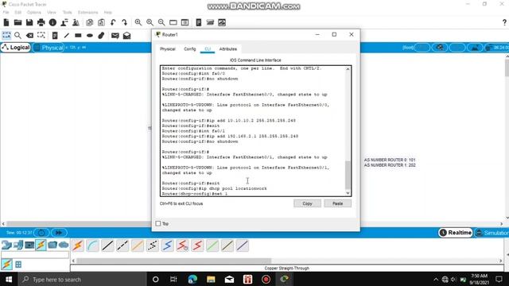Click the Redo arrow icon
This screenshot has height=286, width=509.
tap(125, 22)
